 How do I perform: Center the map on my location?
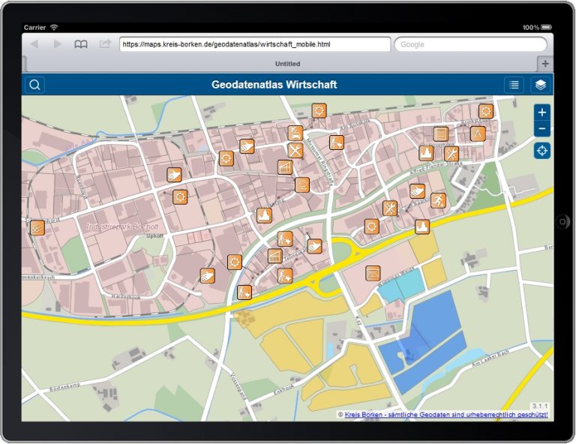[x=541, y=151]
